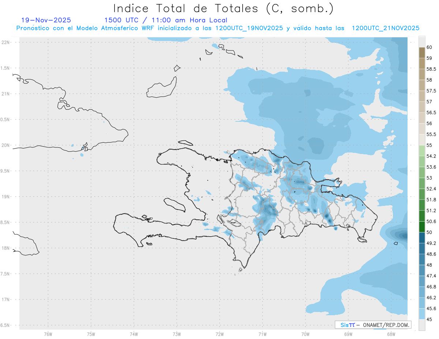Click the '1500 UTC / 11:00 am Hora Local' text

coord(166,20)
